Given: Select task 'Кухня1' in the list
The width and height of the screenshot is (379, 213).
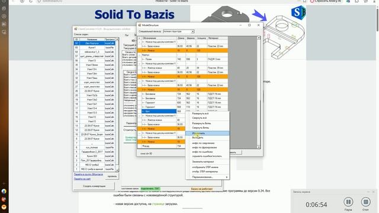Looking at the screenshot, I should point(95,47).
